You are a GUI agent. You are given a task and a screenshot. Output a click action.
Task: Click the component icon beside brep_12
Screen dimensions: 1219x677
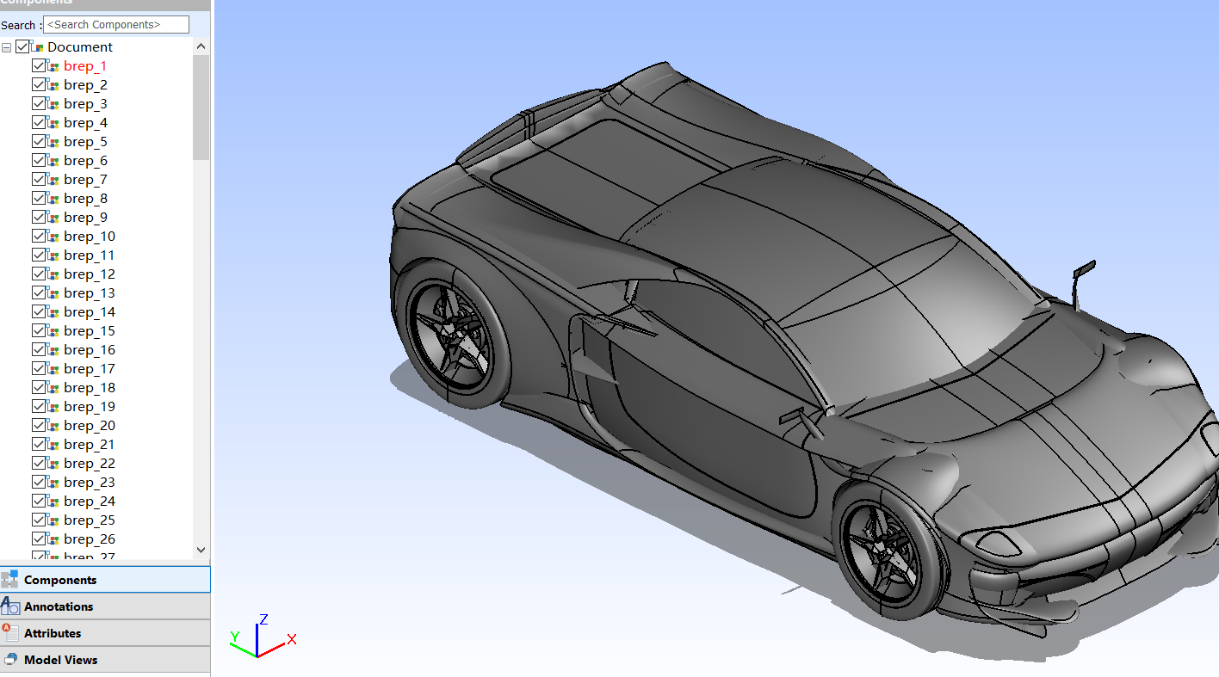(x=53, y=274)
